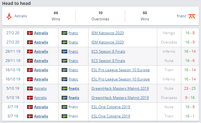Click bold fnatic link in 23-25 row
Image resolution: width=201 pixels, height=123 pixels.
tap(74, 88)
